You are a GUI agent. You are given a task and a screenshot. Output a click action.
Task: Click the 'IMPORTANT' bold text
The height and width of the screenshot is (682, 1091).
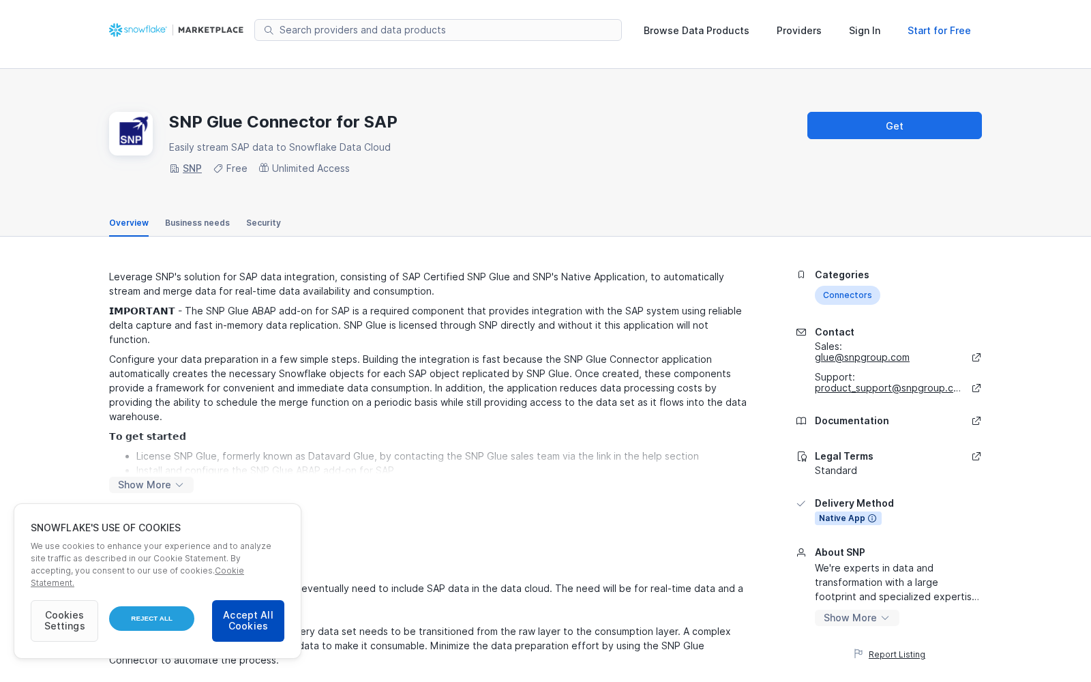click(x=142, y=311)
